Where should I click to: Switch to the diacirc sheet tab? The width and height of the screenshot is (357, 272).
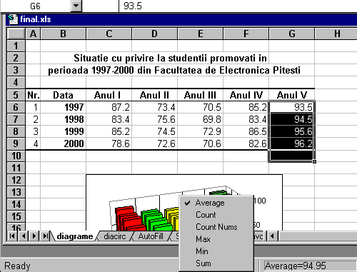(115, 236)
